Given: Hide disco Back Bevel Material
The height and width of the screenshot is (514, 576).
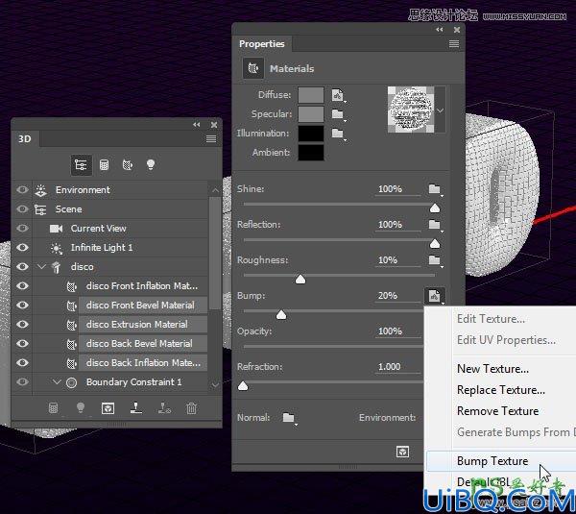Looking at the screenshot, I should click(22, 343).
